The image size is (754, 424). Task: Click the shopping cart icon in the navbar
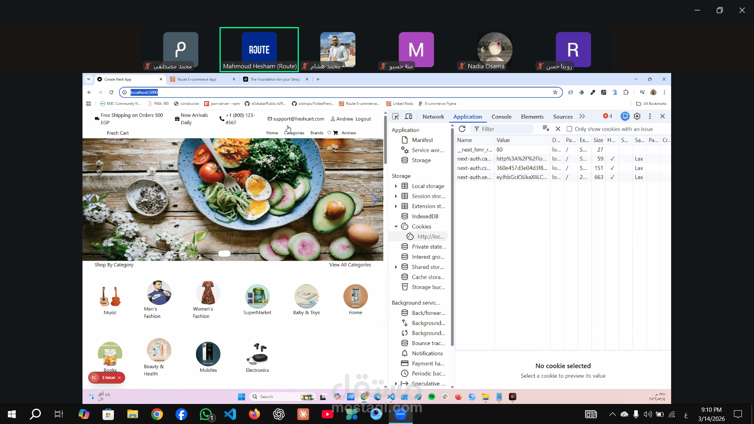335,133
